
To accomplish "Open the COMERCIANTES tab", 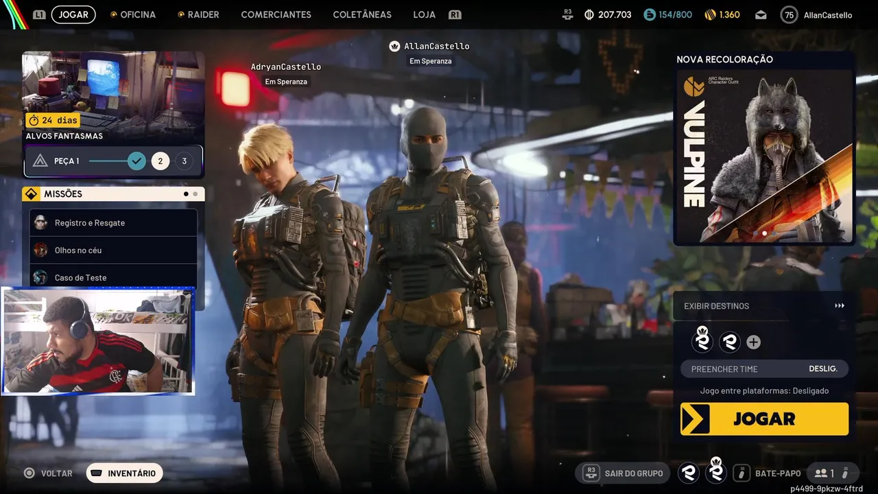I will coord(276,14).
